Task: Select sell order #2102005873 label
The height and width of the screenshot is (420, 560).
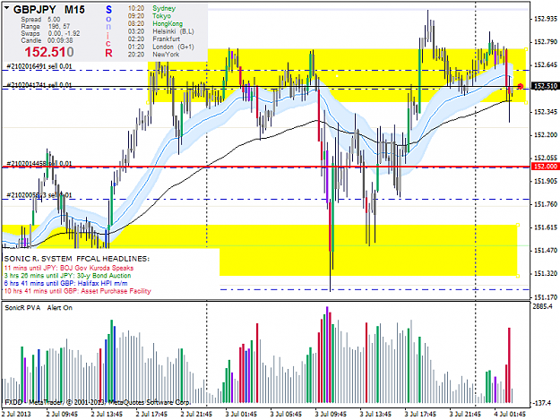Action: (39, 195)
